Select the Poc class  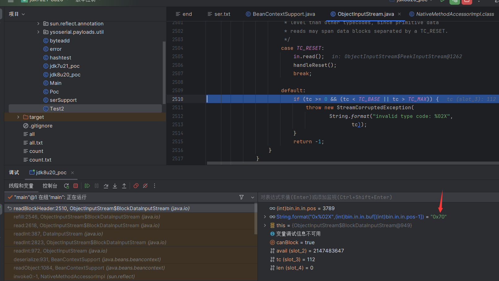(54, 92)
